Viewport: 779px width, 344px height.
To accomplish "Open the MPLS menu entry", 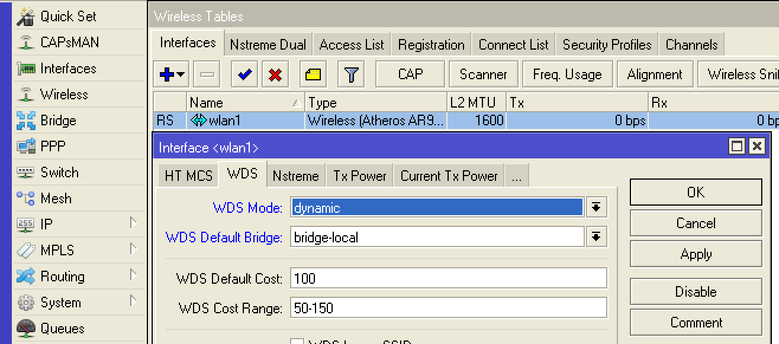I will click(79, 251).
